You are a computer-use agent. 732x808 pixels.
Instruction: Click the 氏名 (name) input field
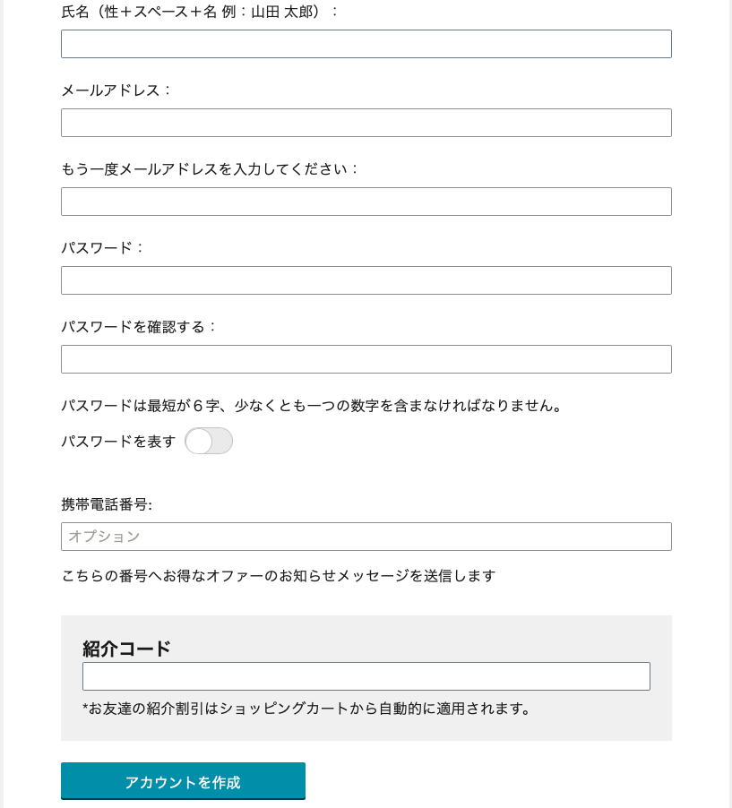pyautogui.click(x=366, y=44)
